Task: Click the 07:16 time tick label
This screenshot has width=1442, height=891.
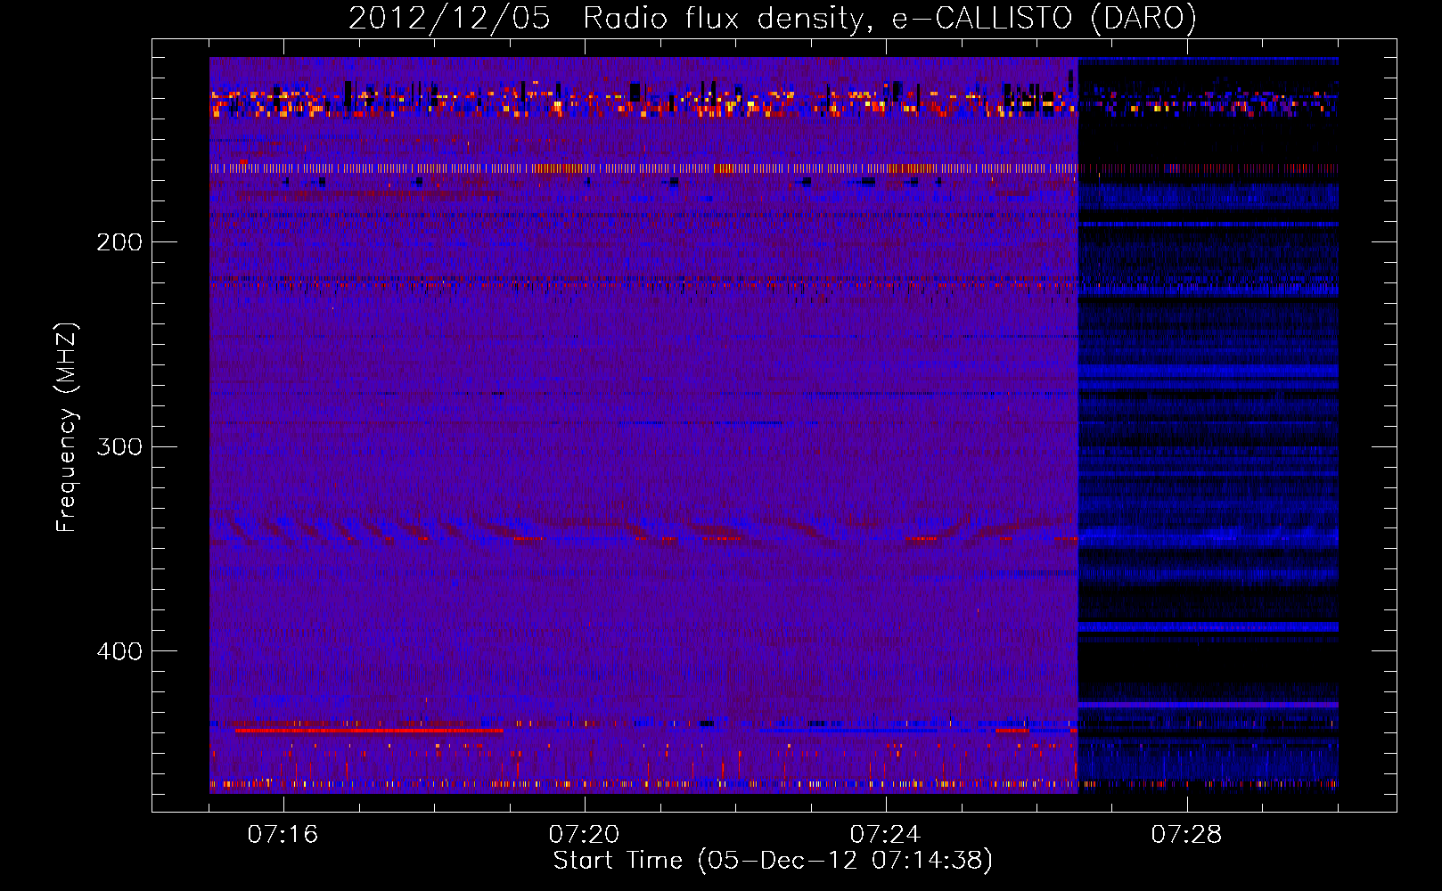Action: pyautogui.click(x=283, y=835)
